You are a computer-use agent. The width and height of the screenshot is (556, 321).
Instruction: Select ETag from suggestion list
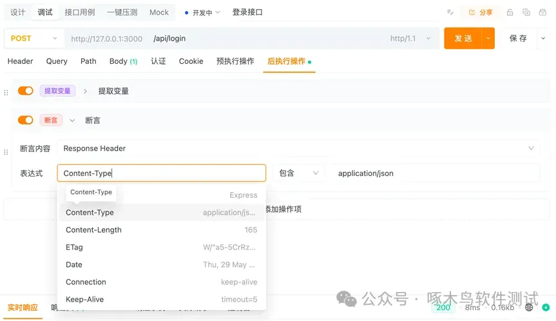pos(162,248)
